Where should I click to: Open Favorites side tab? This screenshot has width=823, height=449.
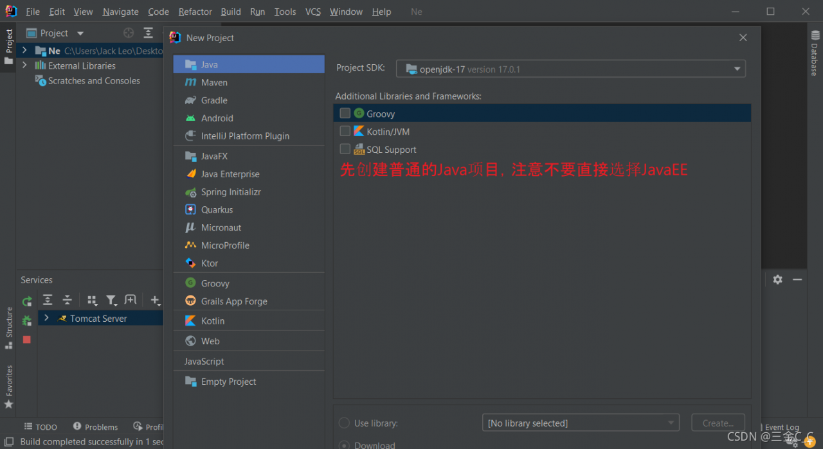pyautogui.click(x=9, y=387)
